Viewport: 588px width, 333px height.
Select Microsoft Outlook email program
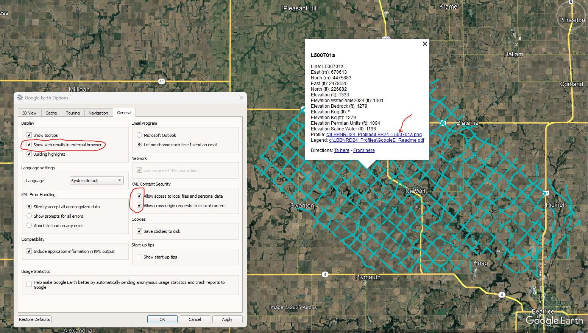coord(139,135)
